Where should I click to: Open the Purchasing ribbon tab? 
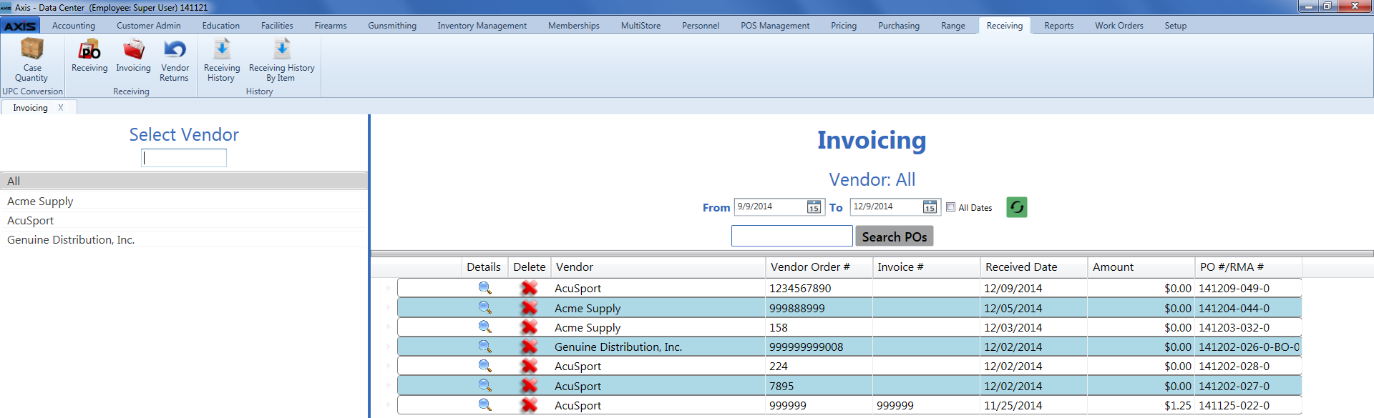pos(899,26)
